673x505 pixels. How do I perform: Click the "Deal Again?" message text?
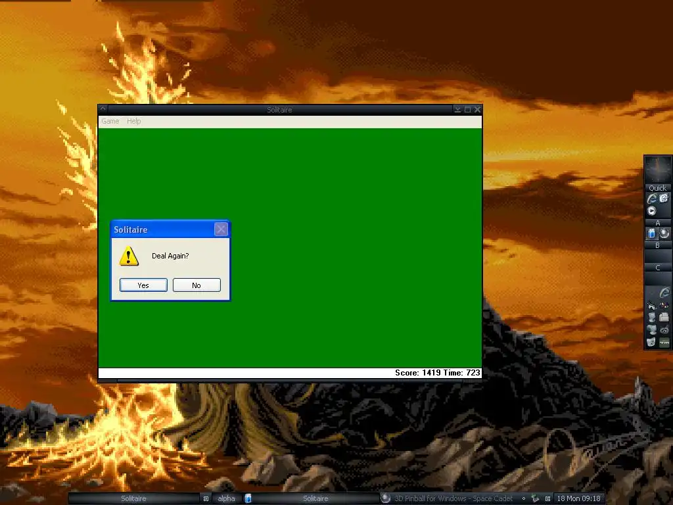coord(170,256)
